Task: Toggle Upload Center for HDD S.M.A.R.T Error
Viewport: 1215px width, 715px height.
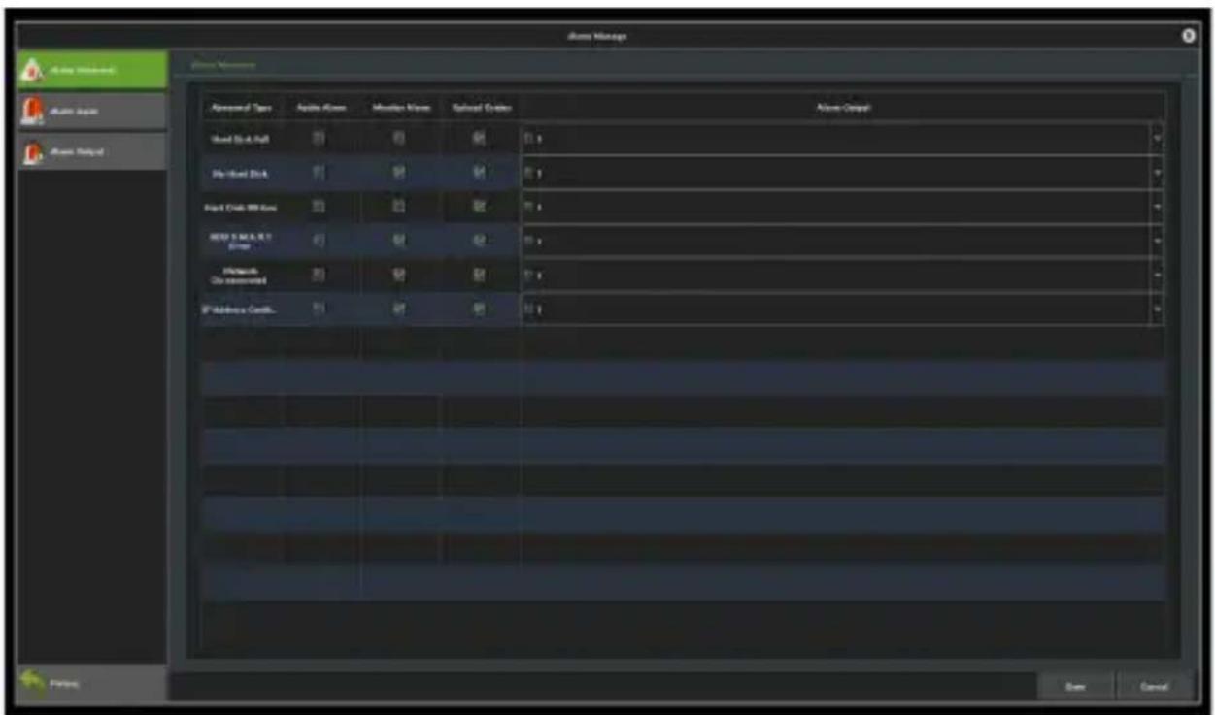Action: click(479, 241)
